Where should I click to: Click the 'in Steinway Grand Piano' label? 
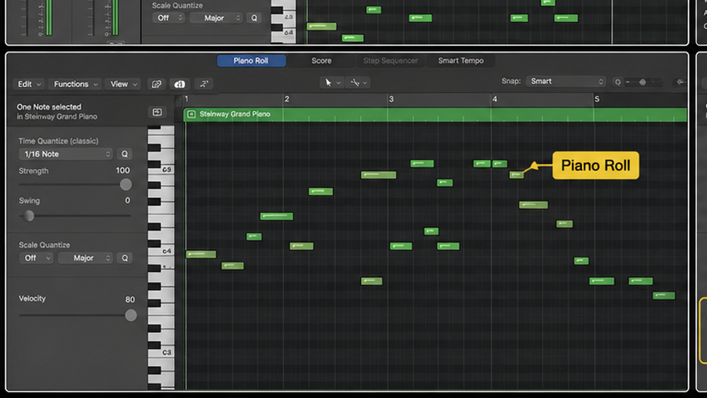(x=57, y=117)
